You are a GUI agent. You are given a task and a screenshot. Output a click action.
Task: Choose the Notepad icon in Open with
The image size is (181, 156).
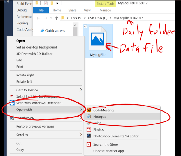pos(89,117)
